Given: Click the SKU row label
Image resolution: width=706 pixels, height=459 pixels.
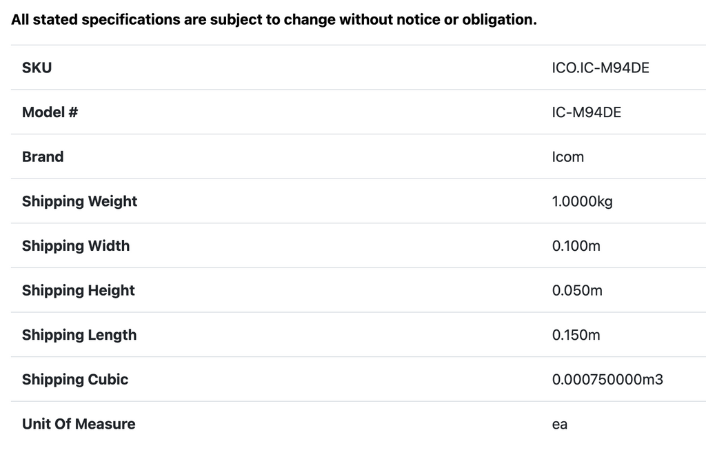Looking at the screenshot, I should click(x=37, y=68).
